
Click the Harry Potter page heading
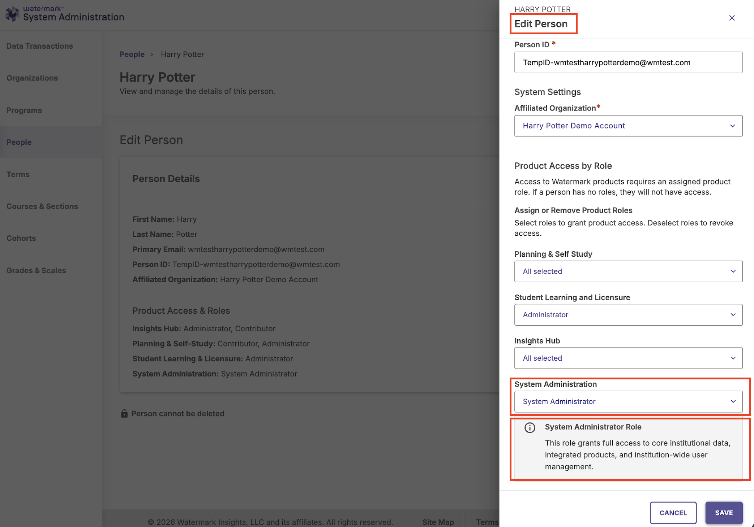pos(157,77)
